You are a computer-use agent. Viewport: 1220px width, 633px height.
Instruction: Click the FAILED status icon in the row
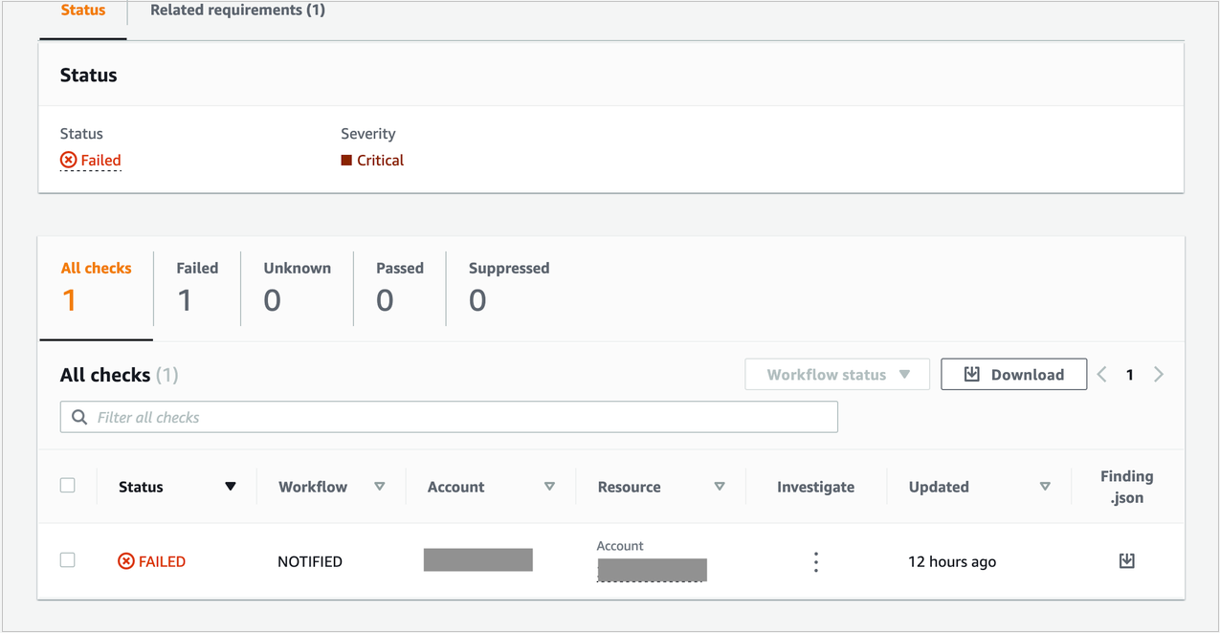pos(125,561)
